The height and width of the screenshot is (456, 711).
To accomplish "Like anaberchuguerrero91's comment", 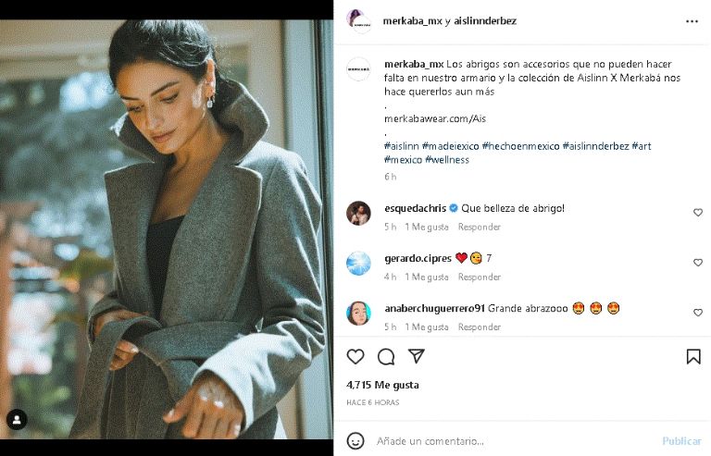I will [x=698, y=313].
